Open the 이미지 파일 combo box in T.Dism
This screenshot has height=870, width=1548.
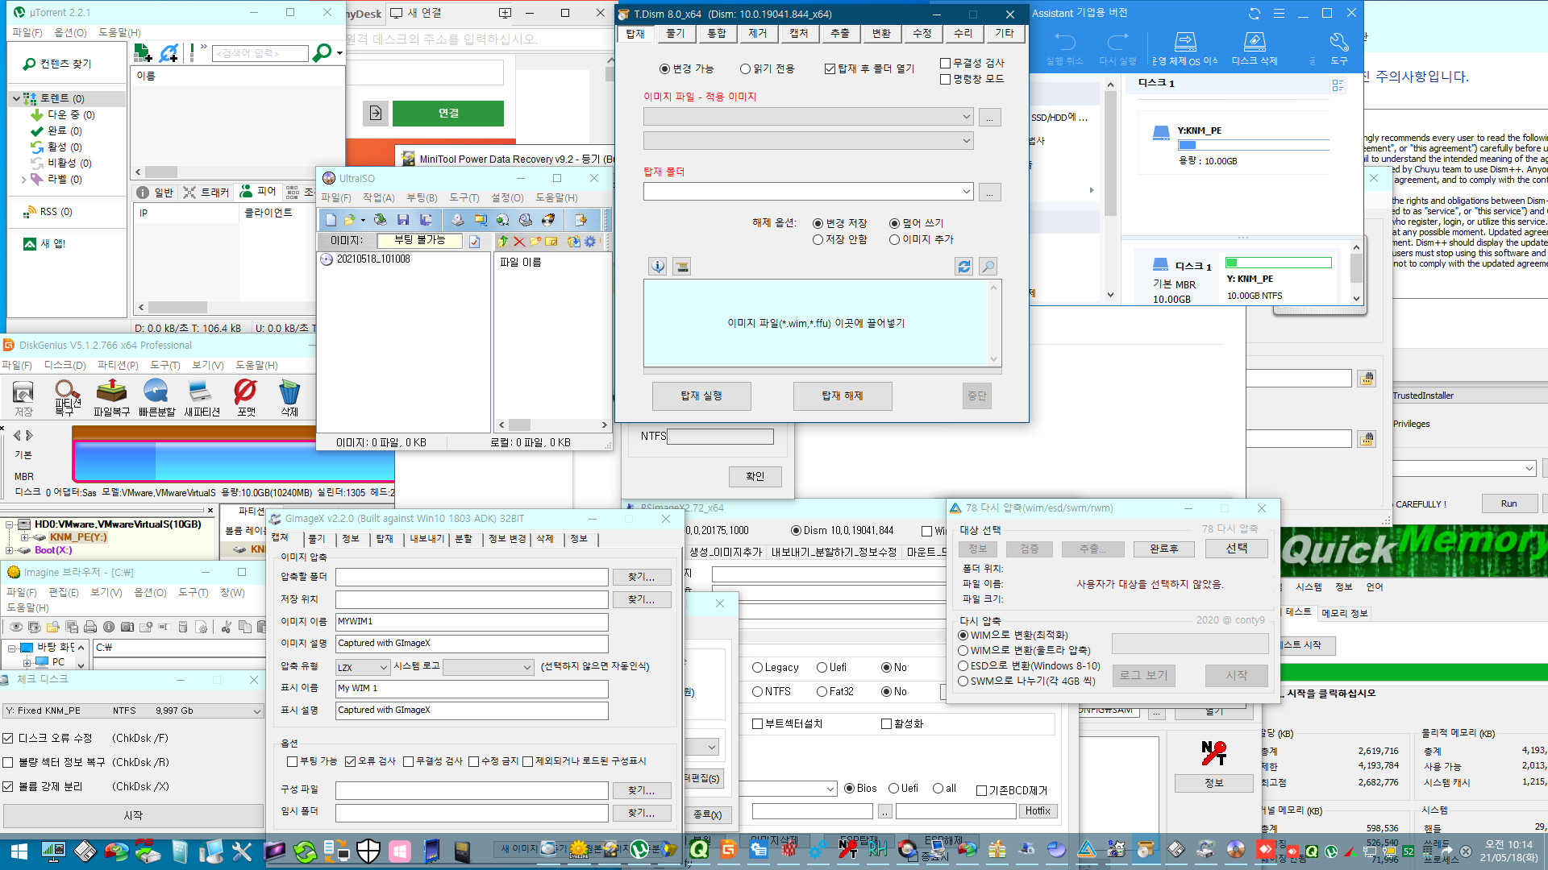809,117
